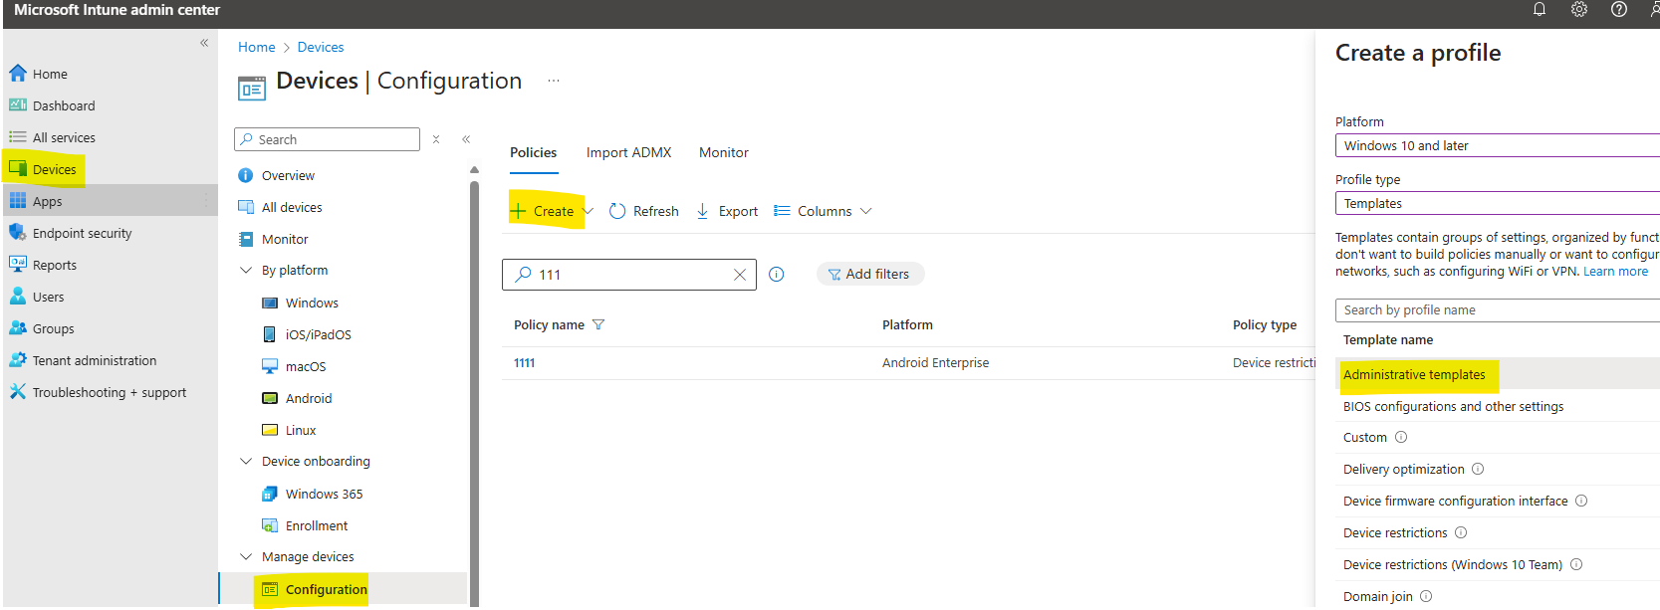
Task: Collapse the Devices submenu pane
Action: tap(466, 139)
